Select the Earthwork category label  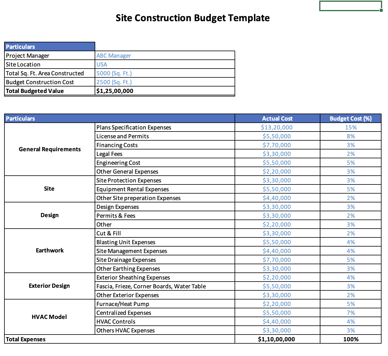pos(49,250)
